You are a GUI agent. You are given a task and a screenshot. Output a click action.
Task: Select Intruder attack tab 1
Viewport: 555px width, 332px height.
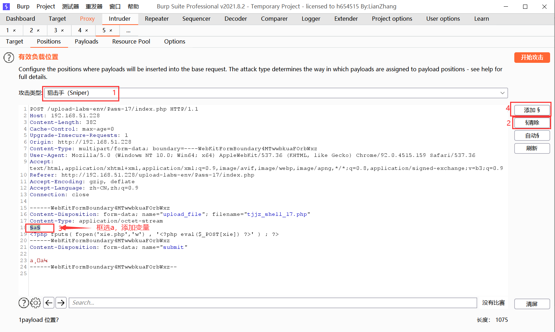8,31
